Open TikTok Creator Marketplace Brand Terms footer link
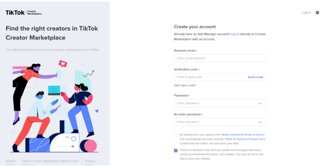Viewport: 325px width, 167px height. 50,163
